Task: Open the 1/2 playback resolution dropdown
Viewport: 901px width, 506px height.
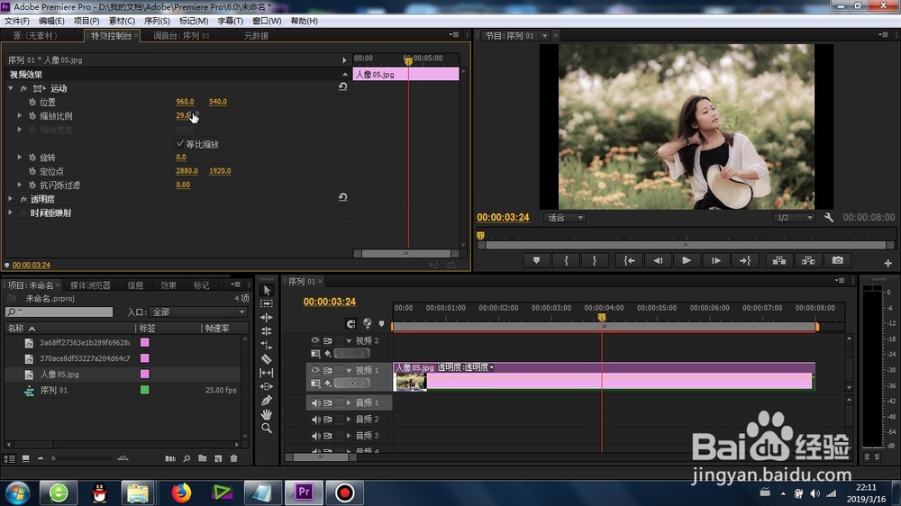Action: pyautogui.click(x=794, y=218)
